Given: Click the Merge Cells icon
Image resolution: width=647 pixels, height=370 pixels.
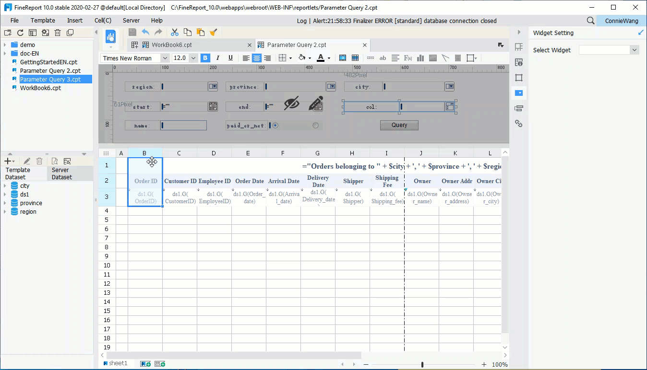Looking at the screenshot, I should click(x=343, y=58).
